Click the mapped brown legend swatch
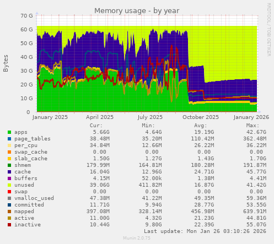This screenshot has height=244, width=274. pos(9,212)
